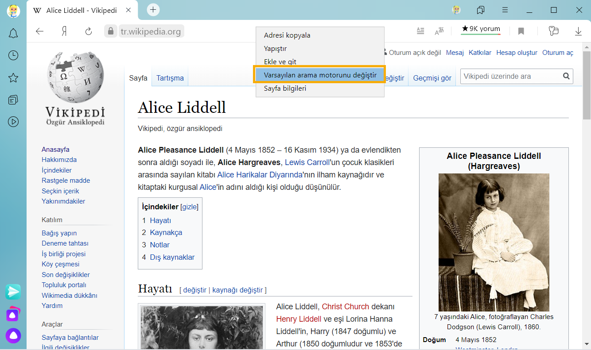
Task: Switch to the 'Tartışma' tab
Action: tap(170, 78)
